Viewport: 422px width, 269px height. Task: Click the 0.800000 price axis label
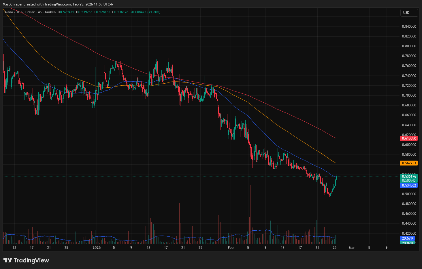click(409, 46)
